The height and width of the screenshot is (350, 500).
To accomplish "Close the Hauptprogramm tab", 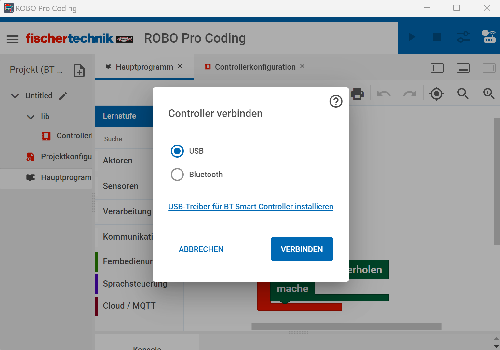I will (x=180, y=66).
